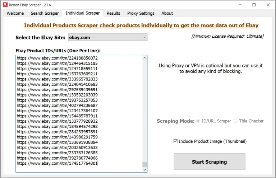Click URL line ending in 203260913633
The height and width of the screenshot is (178, 276).
pos(57,147)
